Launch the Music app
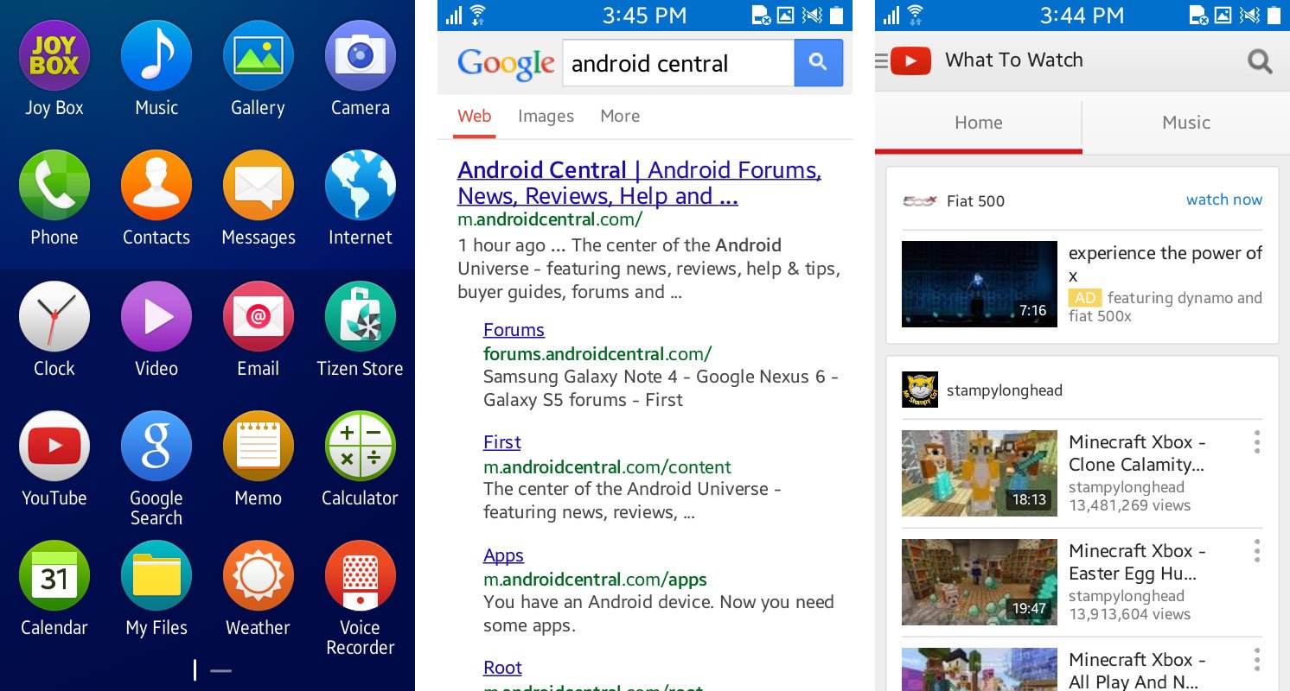This screenshot has height=691, width=1290. [156, 56]
